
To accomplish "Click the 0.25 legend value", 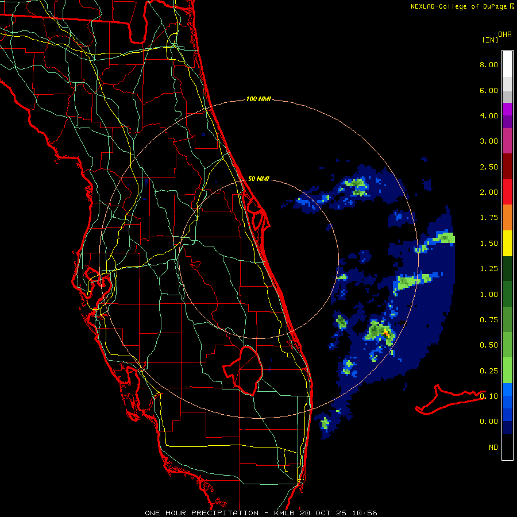I will 489,371.
